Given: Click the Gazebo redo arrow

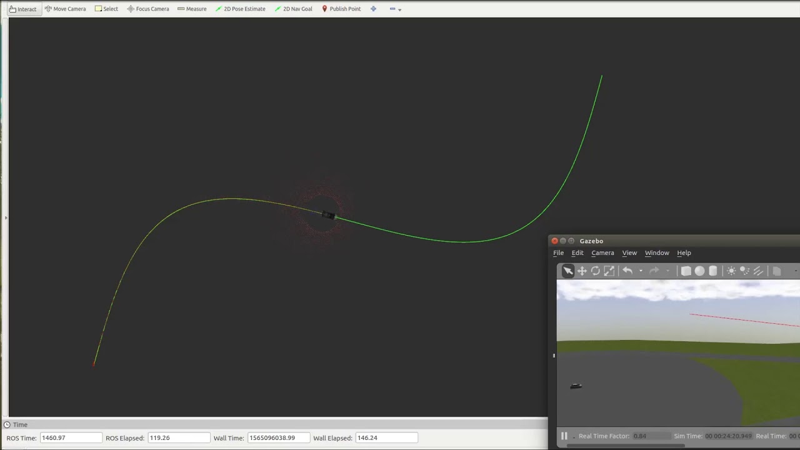Looking at the screenshot, I should 654,271.
